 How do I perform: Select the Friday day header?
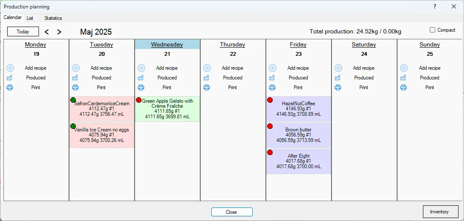point(298,45)
